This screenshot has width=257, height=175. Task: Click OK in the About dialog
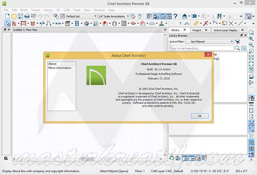pyautogui.click(x=200, y=116)
